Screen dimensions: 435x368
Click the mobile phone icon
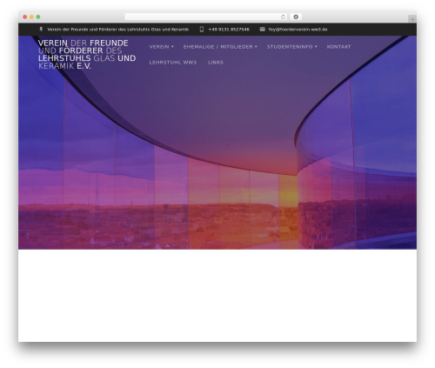[x=202, y=30]
